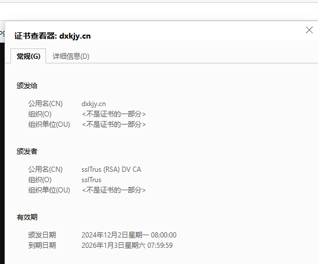Click 颁发者 组织单位(OU) not-part-of-certificate value
This screenshot has height=264, width=318.
click(113, 190)
